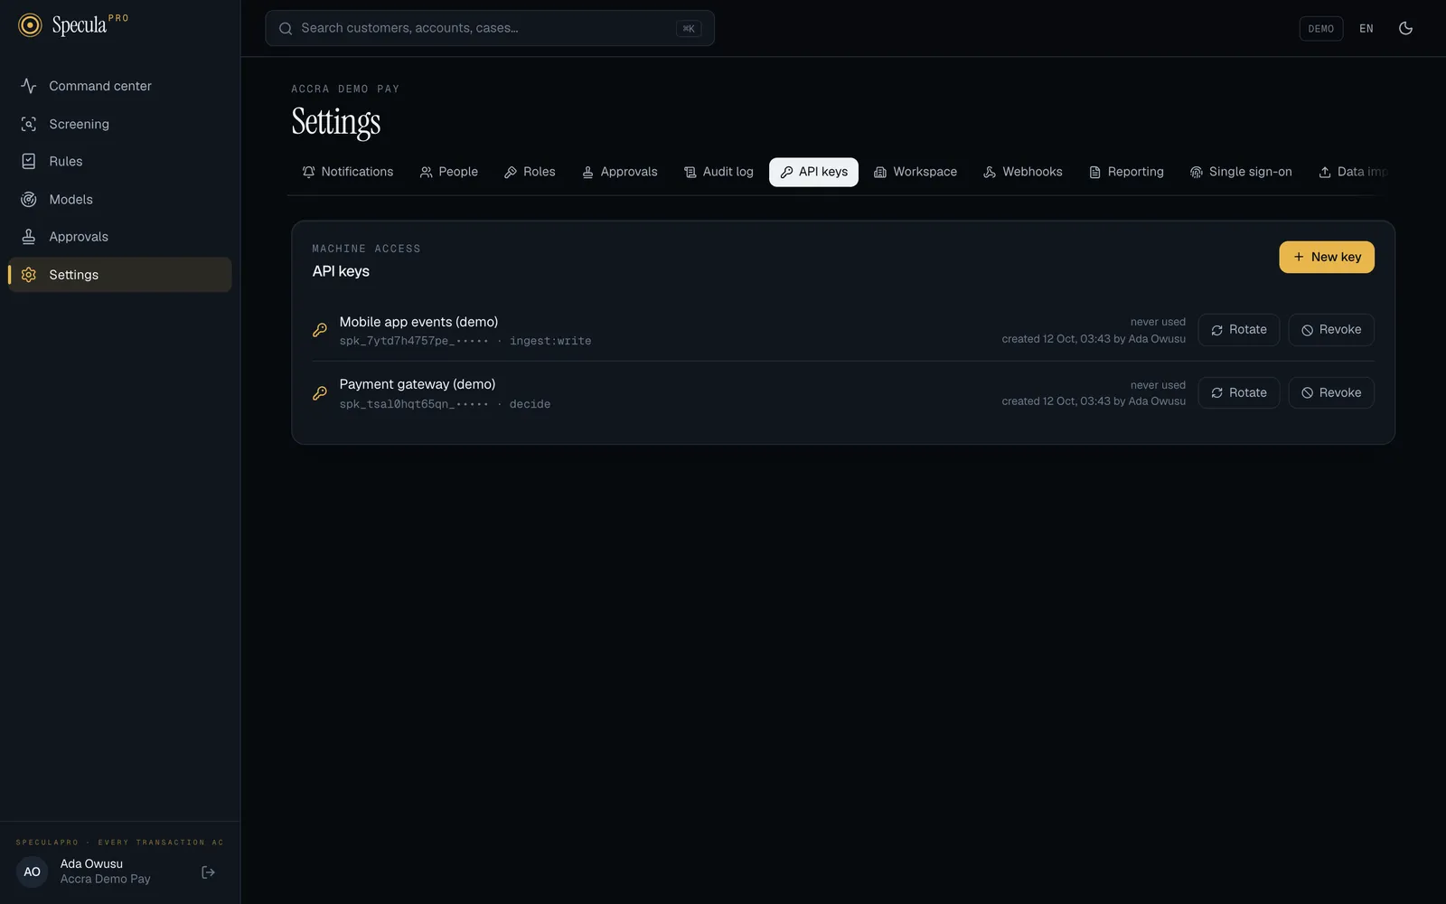Click the Command center pulse icon
Screen dimensions: 1446x904
pyautogui.click(x=29, y=86)
